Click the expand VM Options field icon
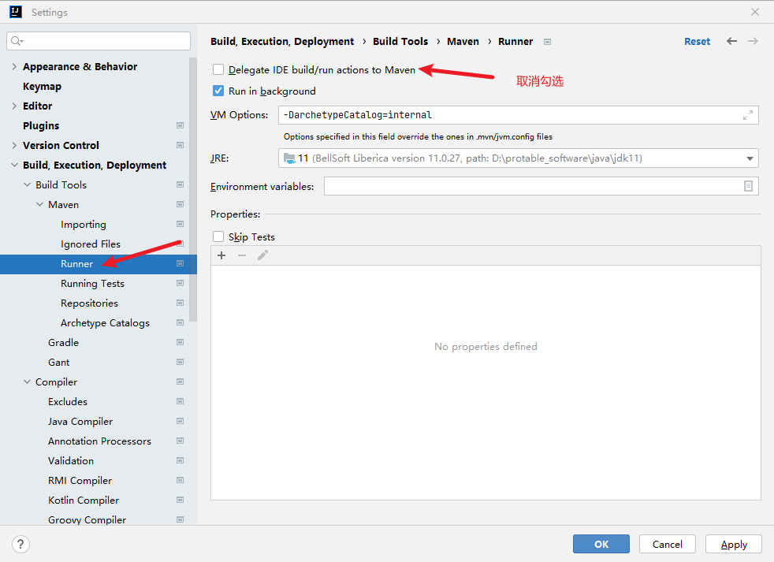The height and width of the screenshot is (562, 774). 747,115
